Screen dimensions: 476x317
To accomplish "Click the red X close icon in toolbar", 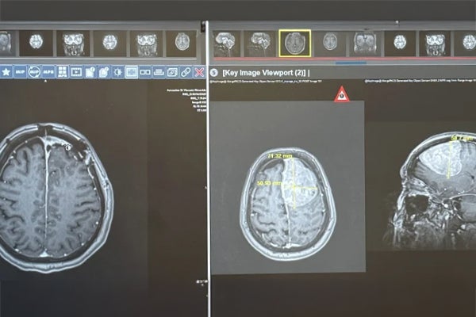I will 199,72.
